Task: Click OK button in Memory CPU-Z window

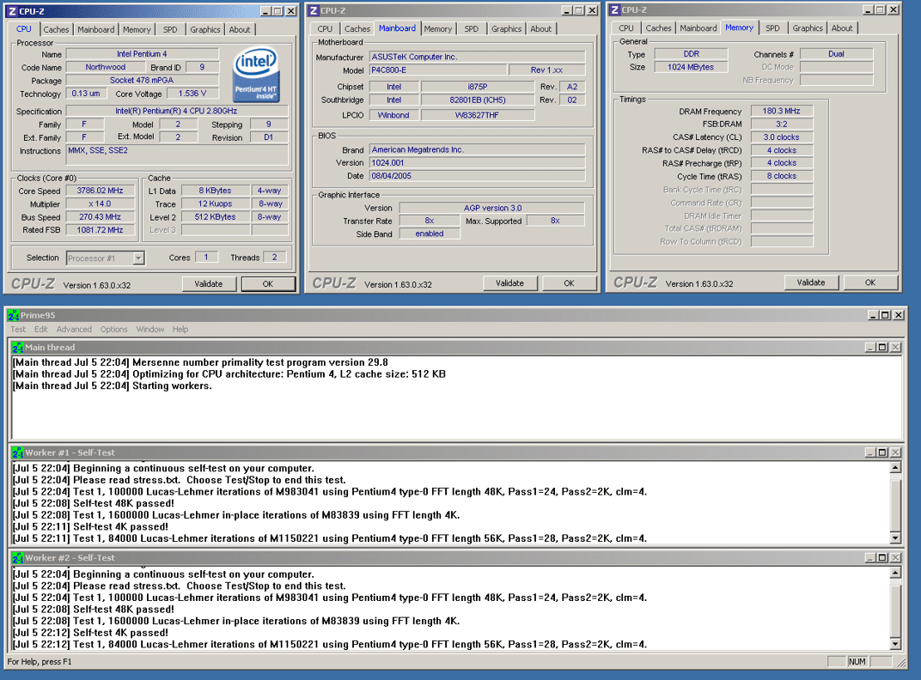Action: click(x=870, y=282)
